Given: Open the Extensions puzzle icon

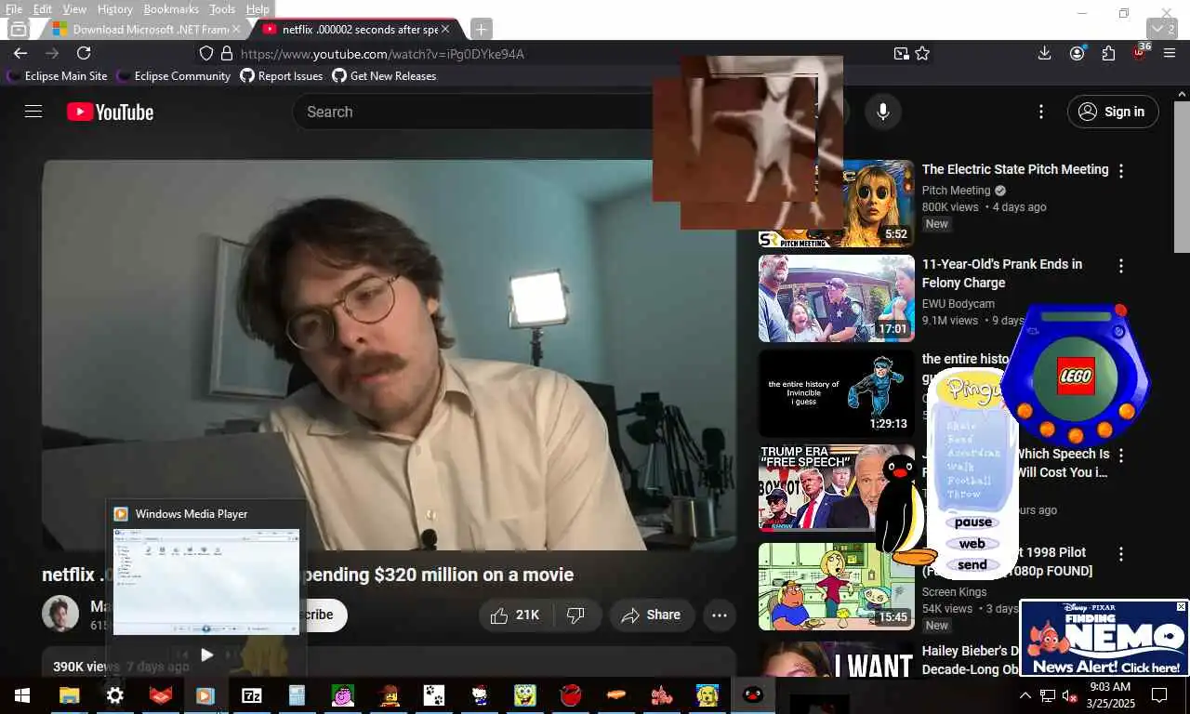Looking at the screenshot, I should 1108,54.
